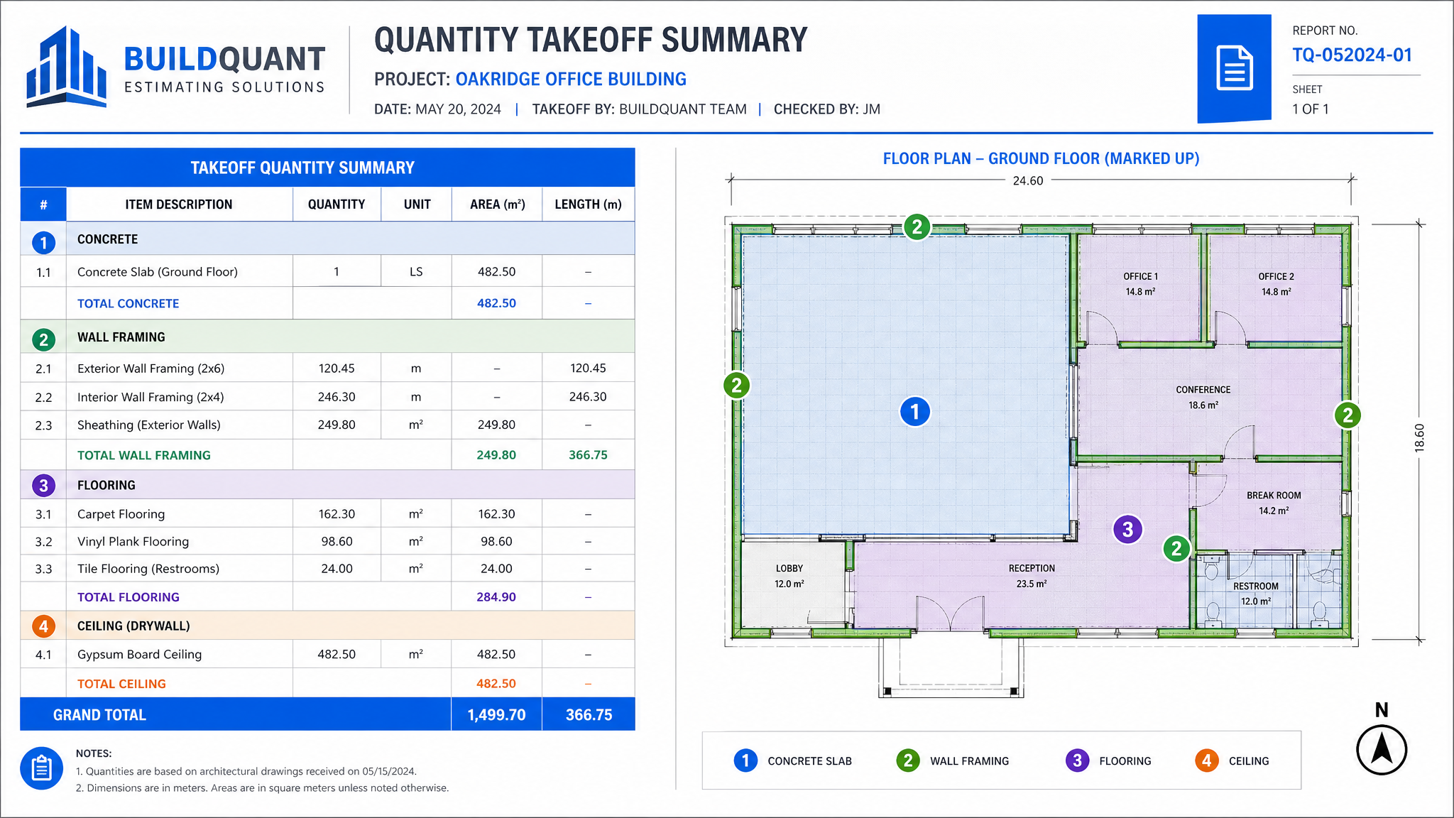The width and height of the screenshot is (1454, 818).
Task: Click the Restroom label on floor plan
Action: point(1255,594)
